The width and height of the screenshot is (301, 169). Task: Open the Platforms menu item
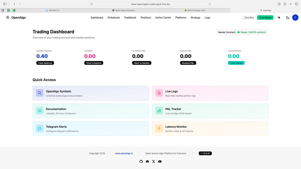[x=181, y=18]
